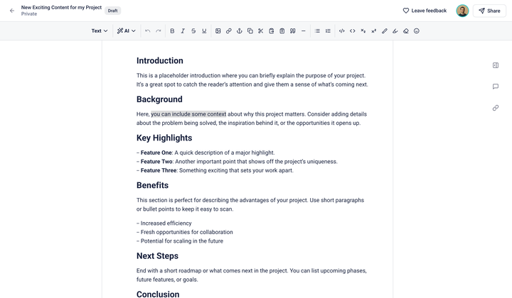
Task: Open the Text style dropdown
Action: coord(100,31)
